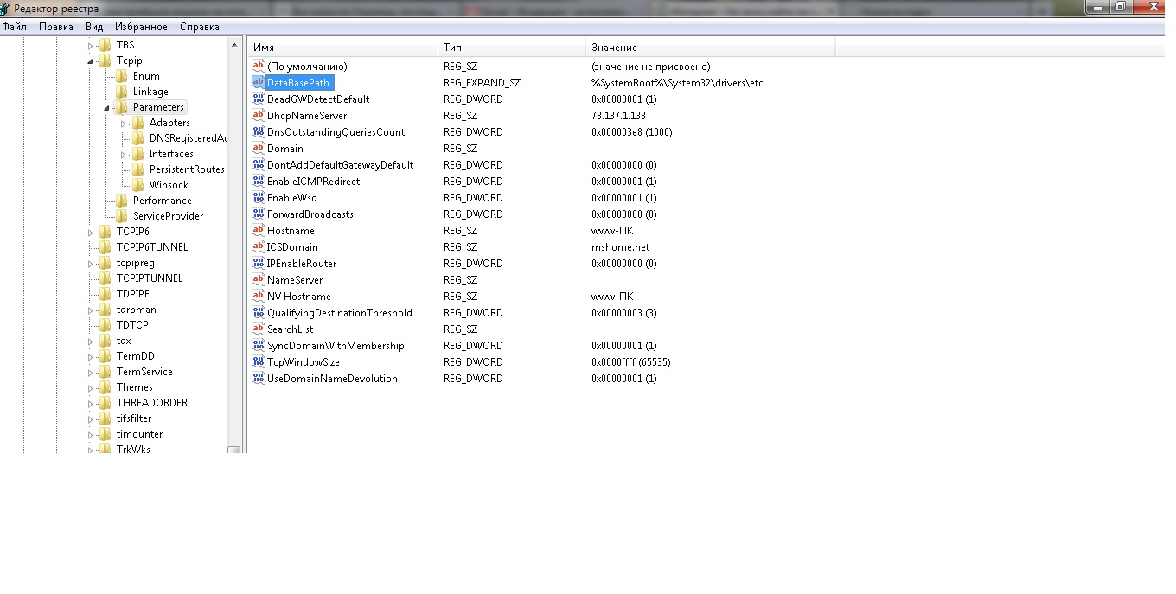Open the Правка menu
The height and width of the screenshot is (594, 1176).
[56, 27]
